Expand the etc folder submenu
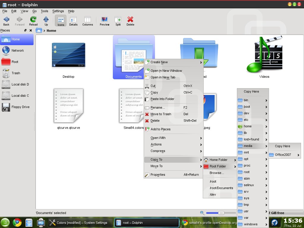The height and width of the screenshot is (228, 304). point(253,120)
